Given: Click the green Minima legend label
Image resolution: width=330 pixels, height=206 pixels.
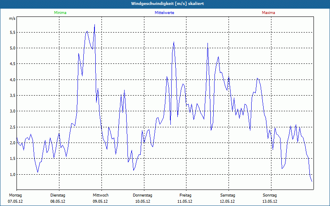Looking at the screenshot, I should 60,13.
